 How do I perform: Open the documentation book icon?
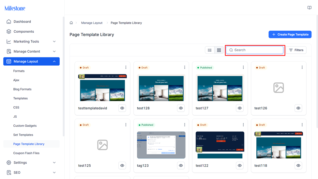(x=309, y=8)
